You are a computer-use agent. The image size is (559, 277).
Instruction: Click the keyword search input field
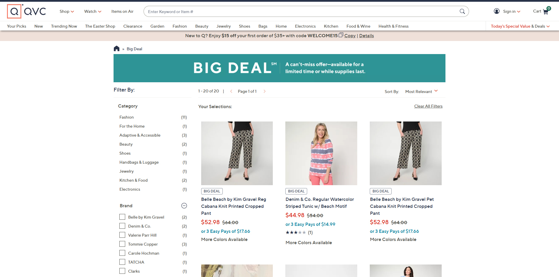291,11
